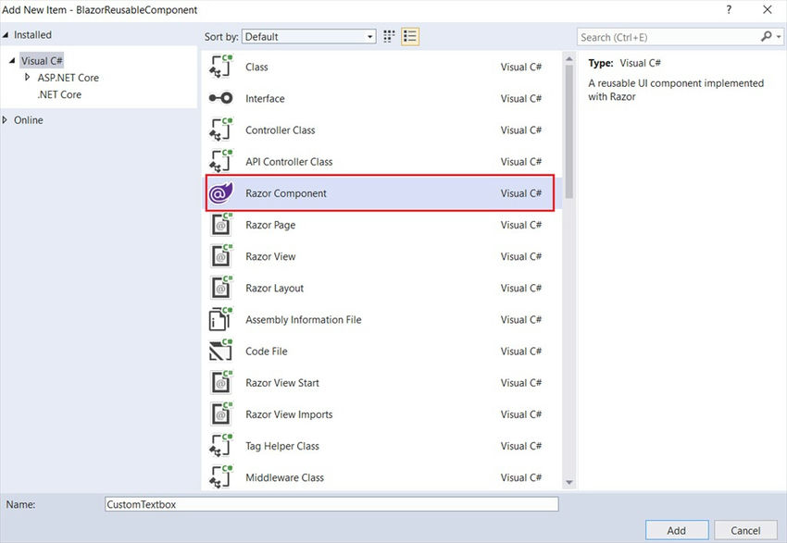787x543 pixels.
Task: Click in the Search templates field
Action: [x=669, y=37]
